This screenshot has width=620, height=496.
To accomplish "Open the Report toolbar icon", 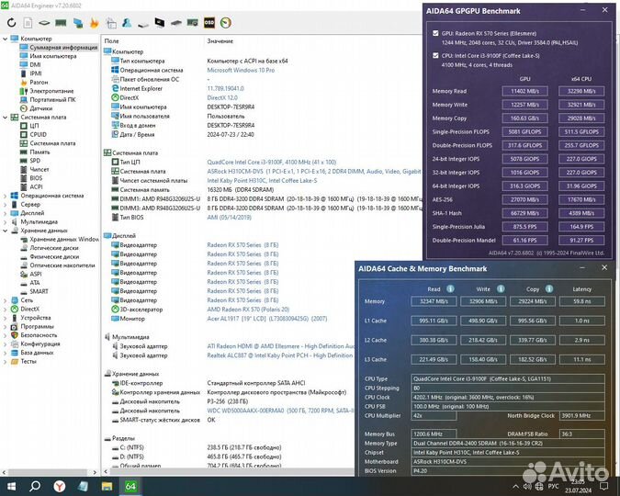I will click(x=28, y=23).
